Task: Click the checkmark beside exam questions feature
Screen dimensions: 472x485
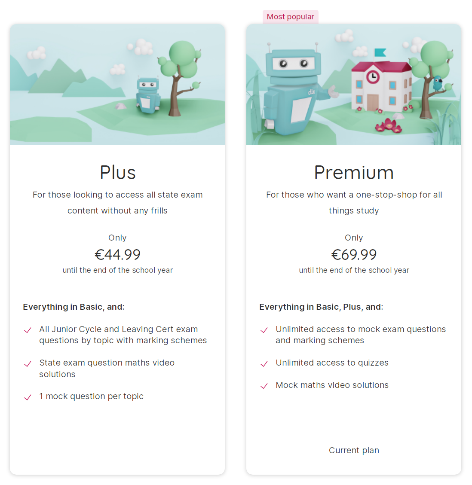Action: pos(28,330)
